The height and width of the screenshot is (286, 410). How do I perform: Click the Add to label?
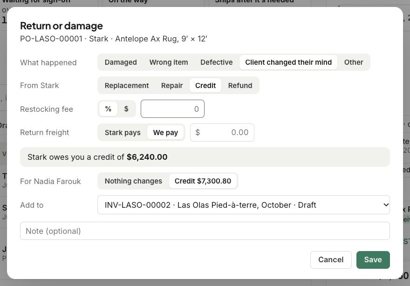coord(32,205)
